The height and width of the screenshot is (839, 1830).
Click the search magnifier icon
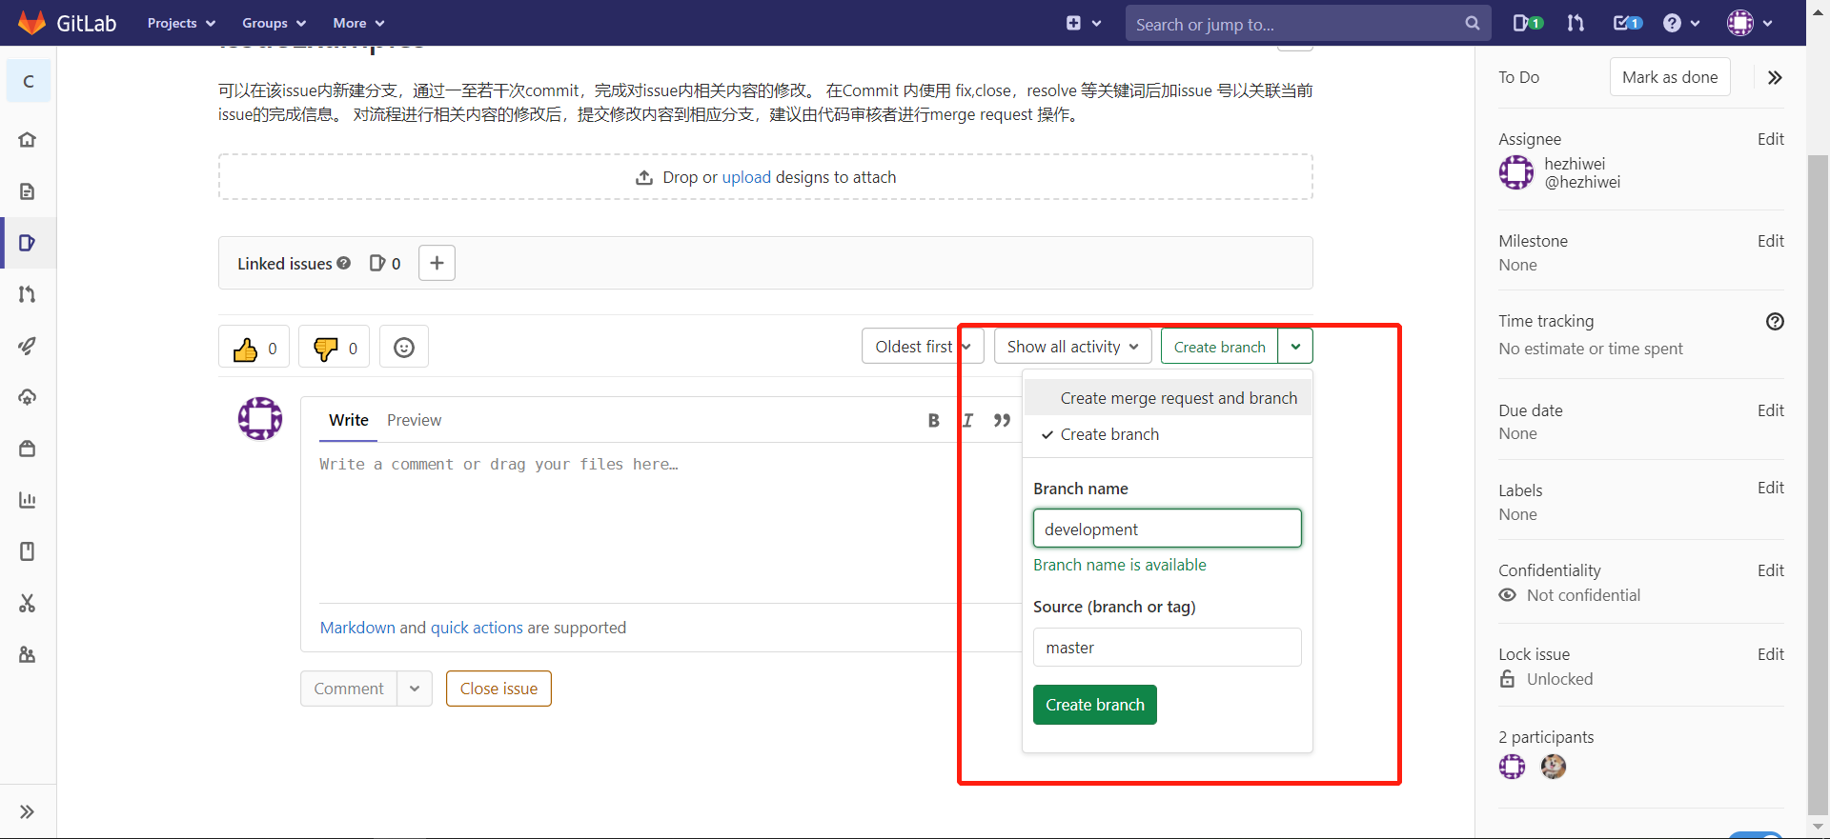coord(1473,23)
